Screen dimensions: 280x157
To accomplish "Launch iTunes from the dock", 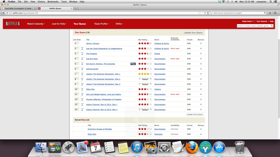I will tap(137, 147).
